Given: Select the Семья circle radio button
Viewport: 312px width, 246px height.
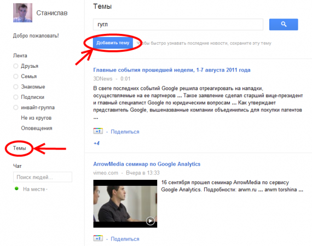Looking at the screenshot, I should tap(16, 77).
